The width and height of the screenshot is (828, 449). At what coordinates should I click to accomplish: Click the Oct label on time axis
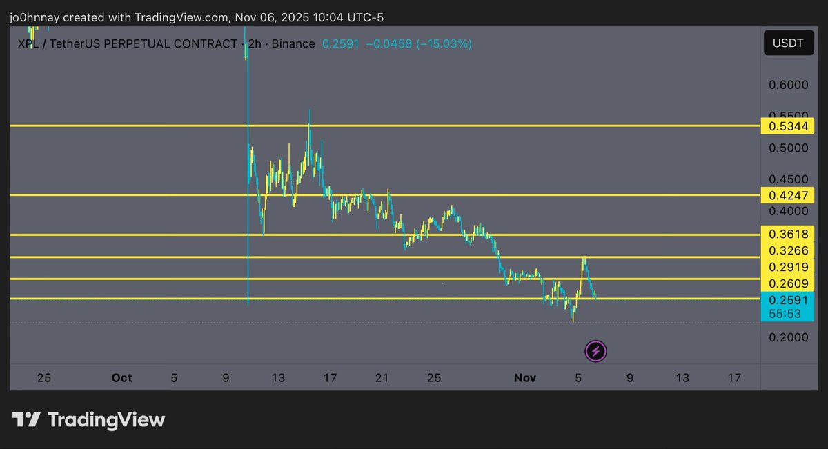(x=121, y=378)
